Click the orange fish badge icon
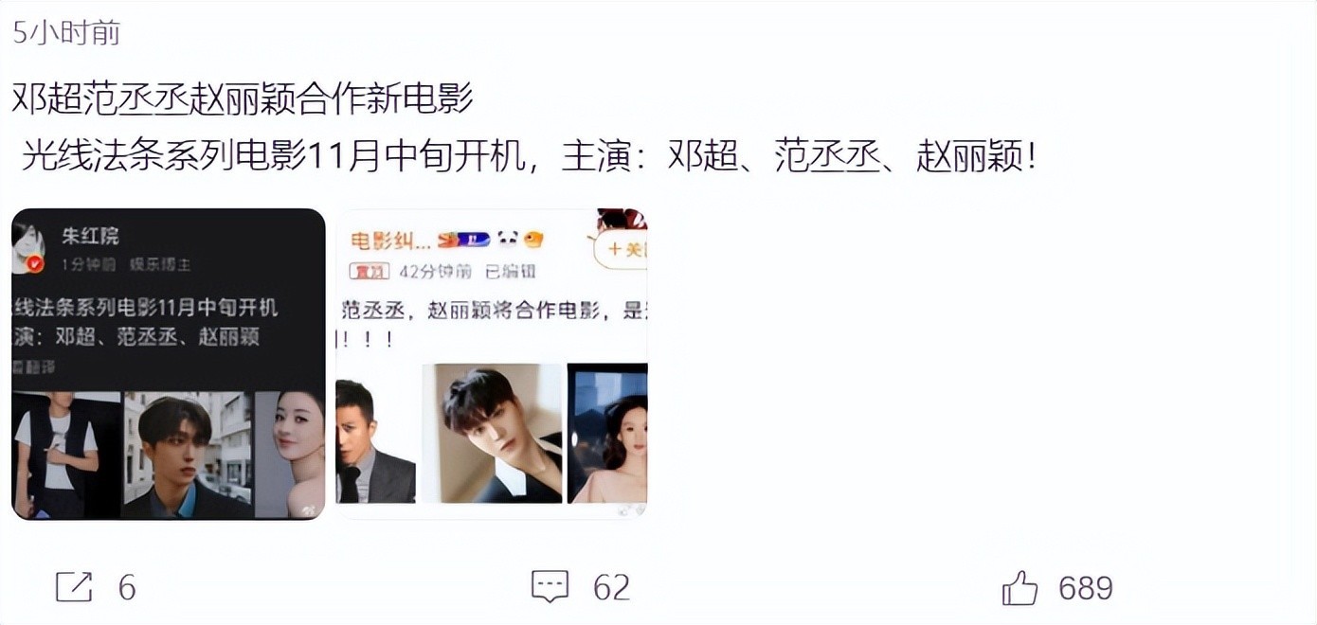The image size is (1317, 625). pyautogui.click(x=533, y=239)
